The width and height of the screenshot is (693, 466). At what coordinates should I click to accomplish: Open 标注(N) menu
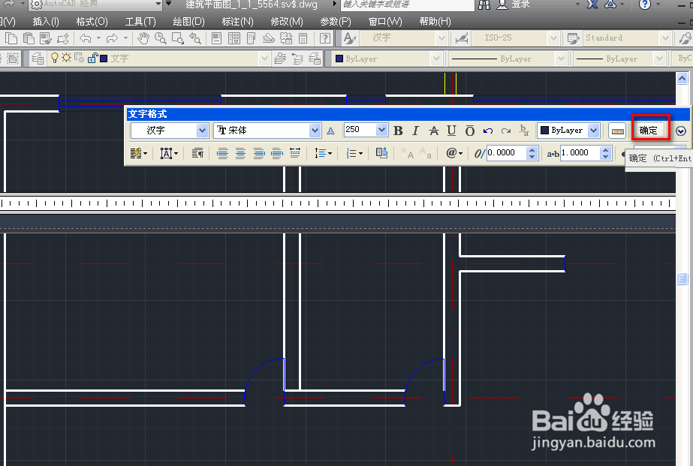237,22
